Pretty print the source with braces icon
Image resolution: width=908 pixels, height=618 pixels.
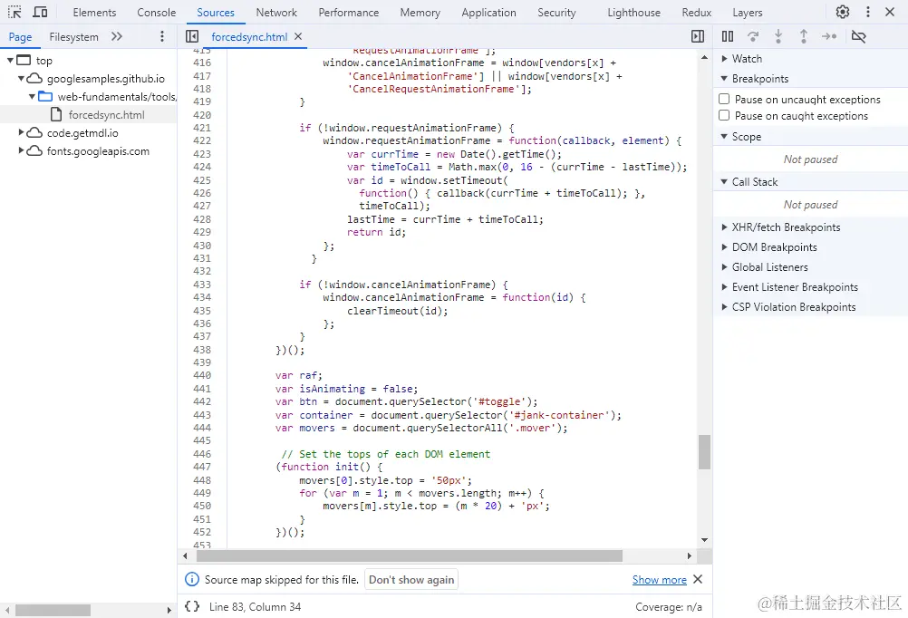(x=192, y=606)
